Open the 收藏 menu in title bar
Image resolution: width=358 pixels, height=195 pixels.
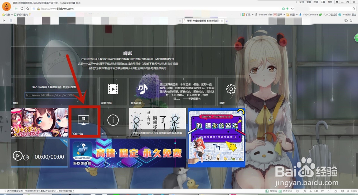point(316,2)
